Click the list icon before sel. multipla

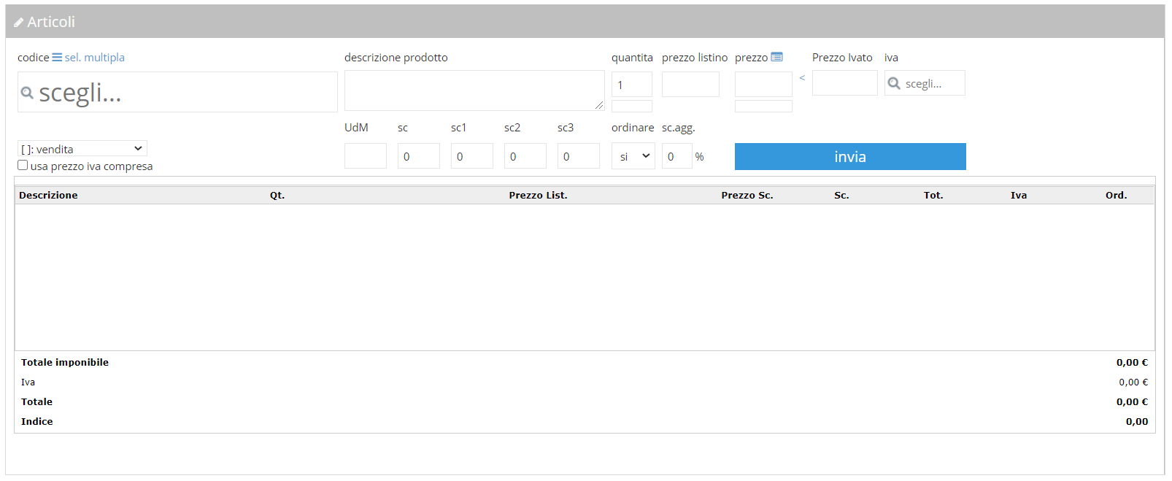point(57,57)
